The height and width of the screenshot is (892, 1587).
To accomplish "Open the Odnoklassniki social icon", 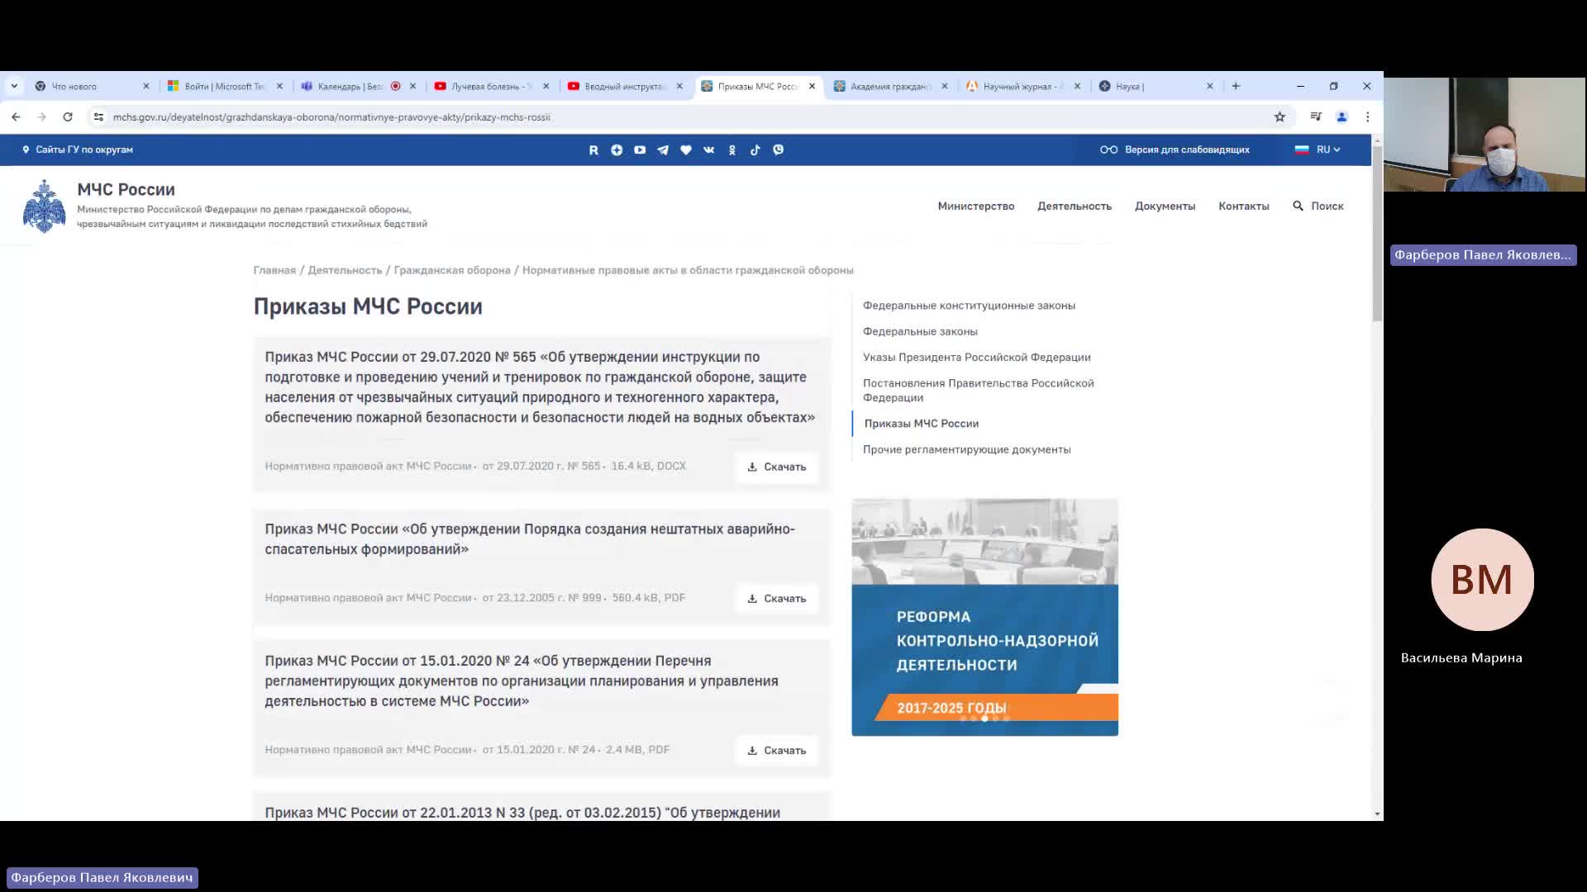I will click(732, 149).
